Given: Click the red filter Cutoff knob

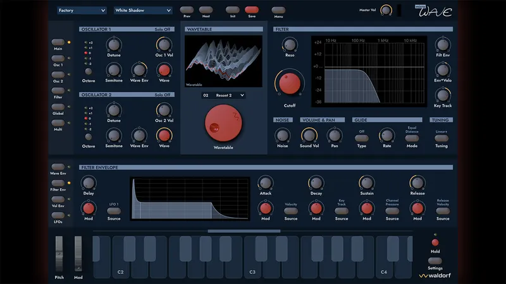Looking at the screenshot, I should 290,83.
